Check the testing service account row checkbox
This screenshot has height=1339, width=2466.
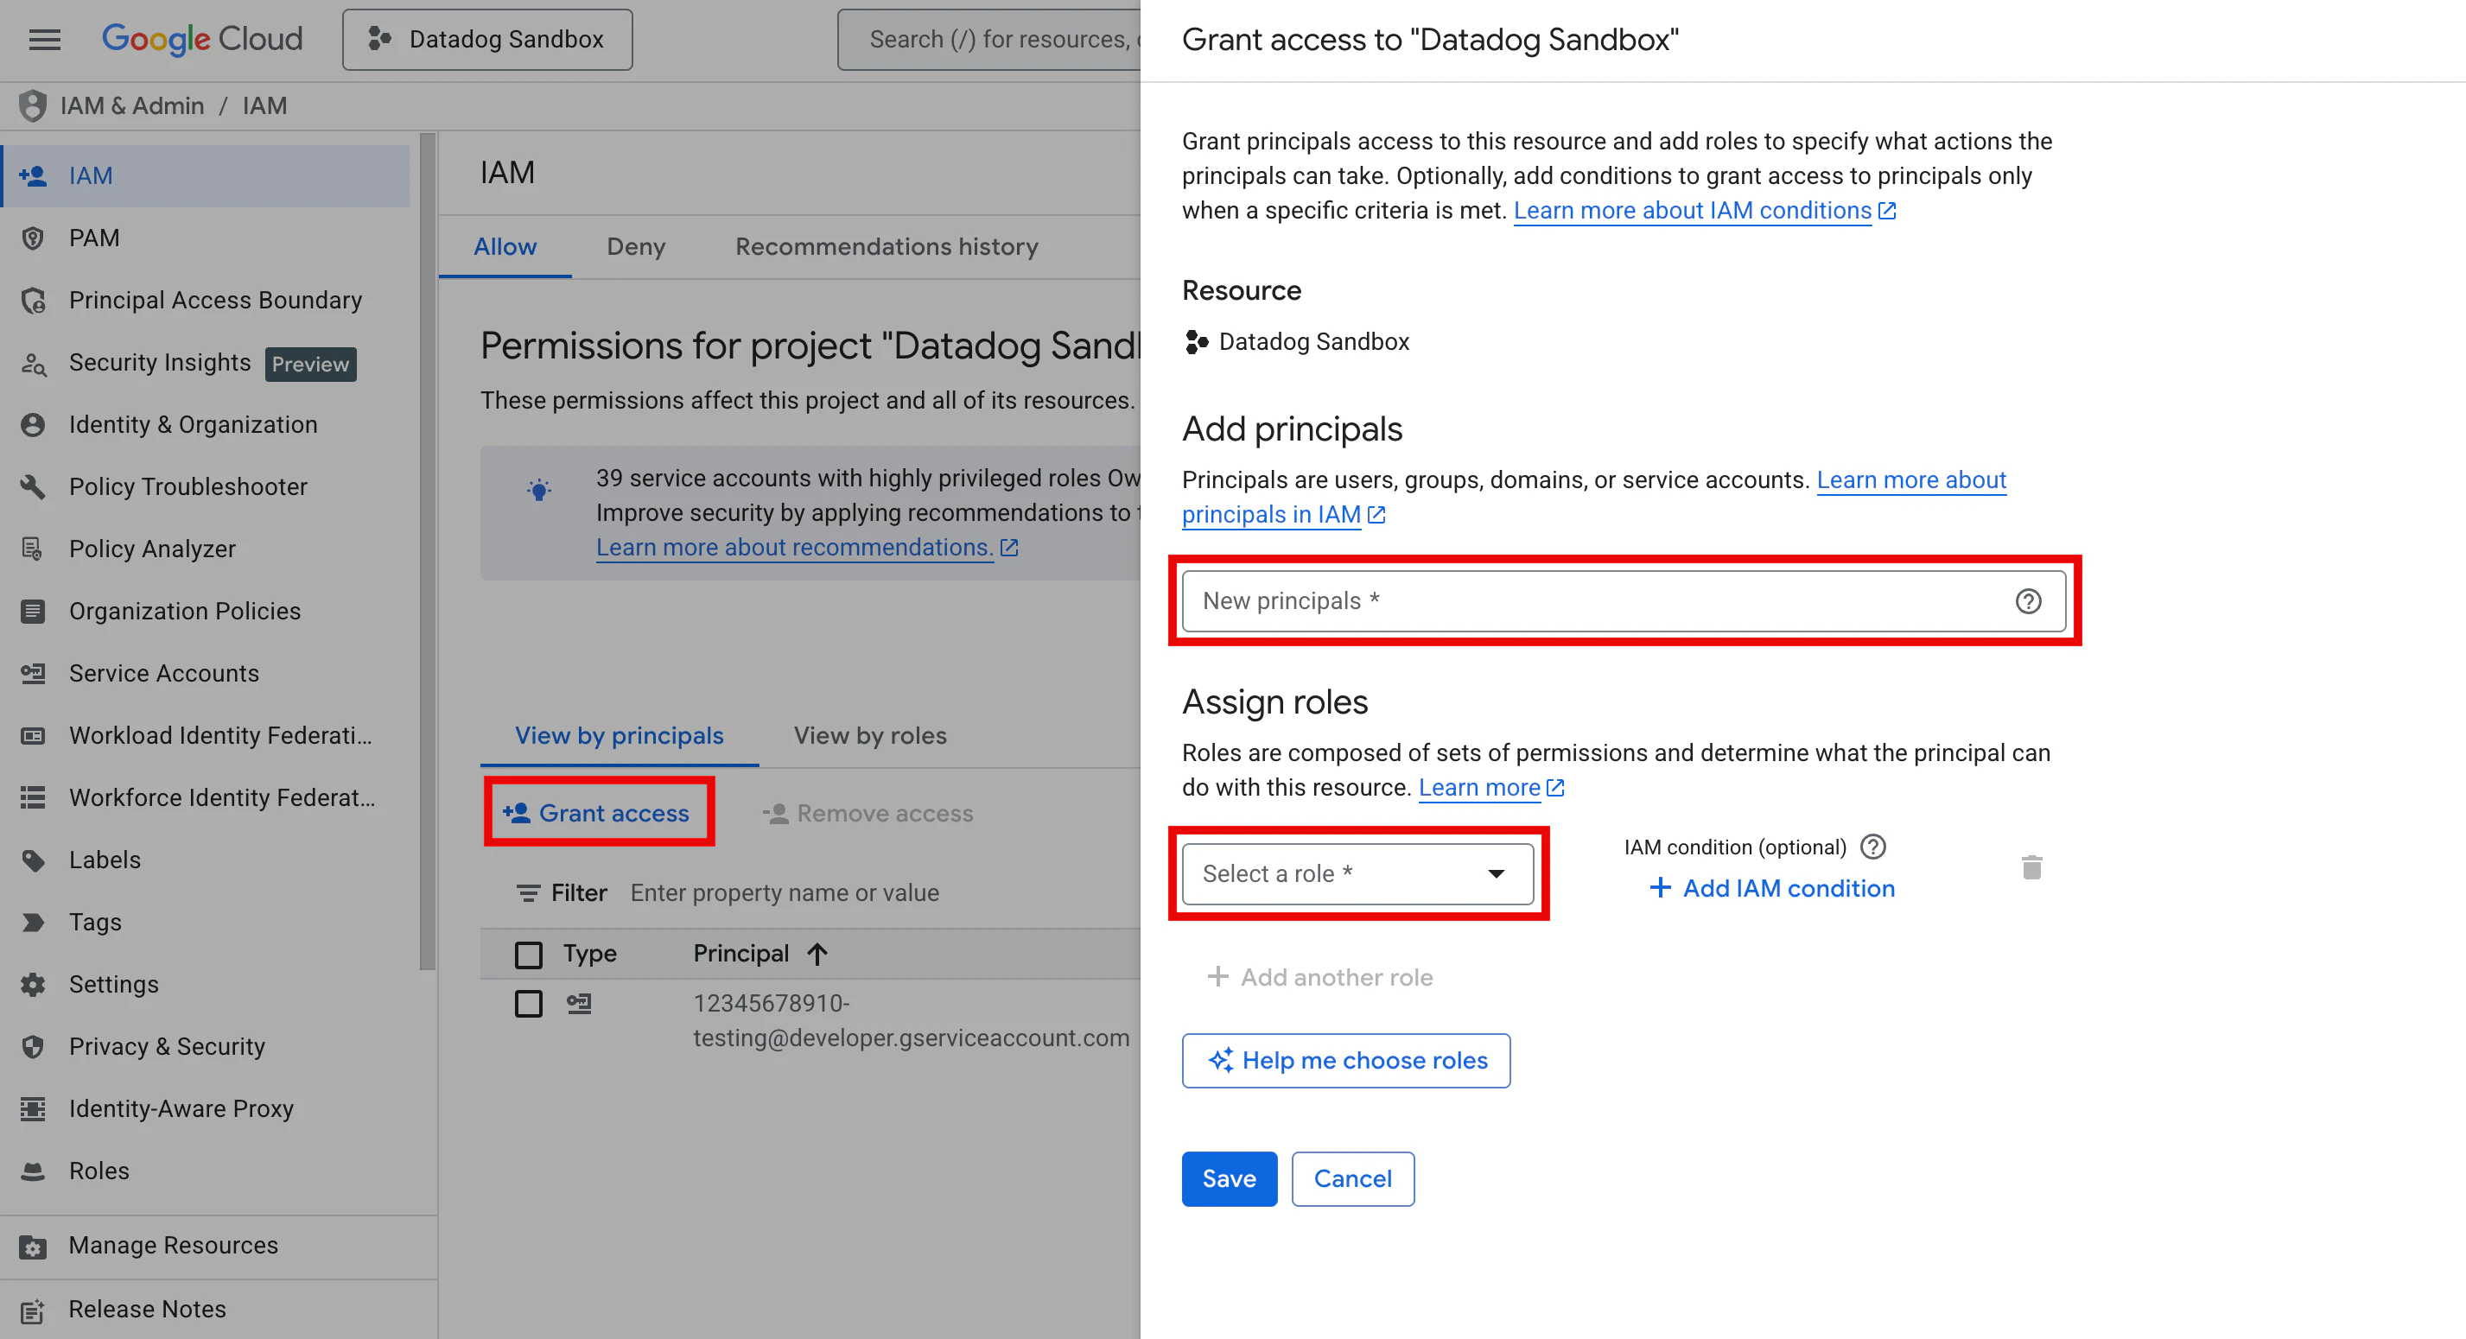coord(529,1004)
